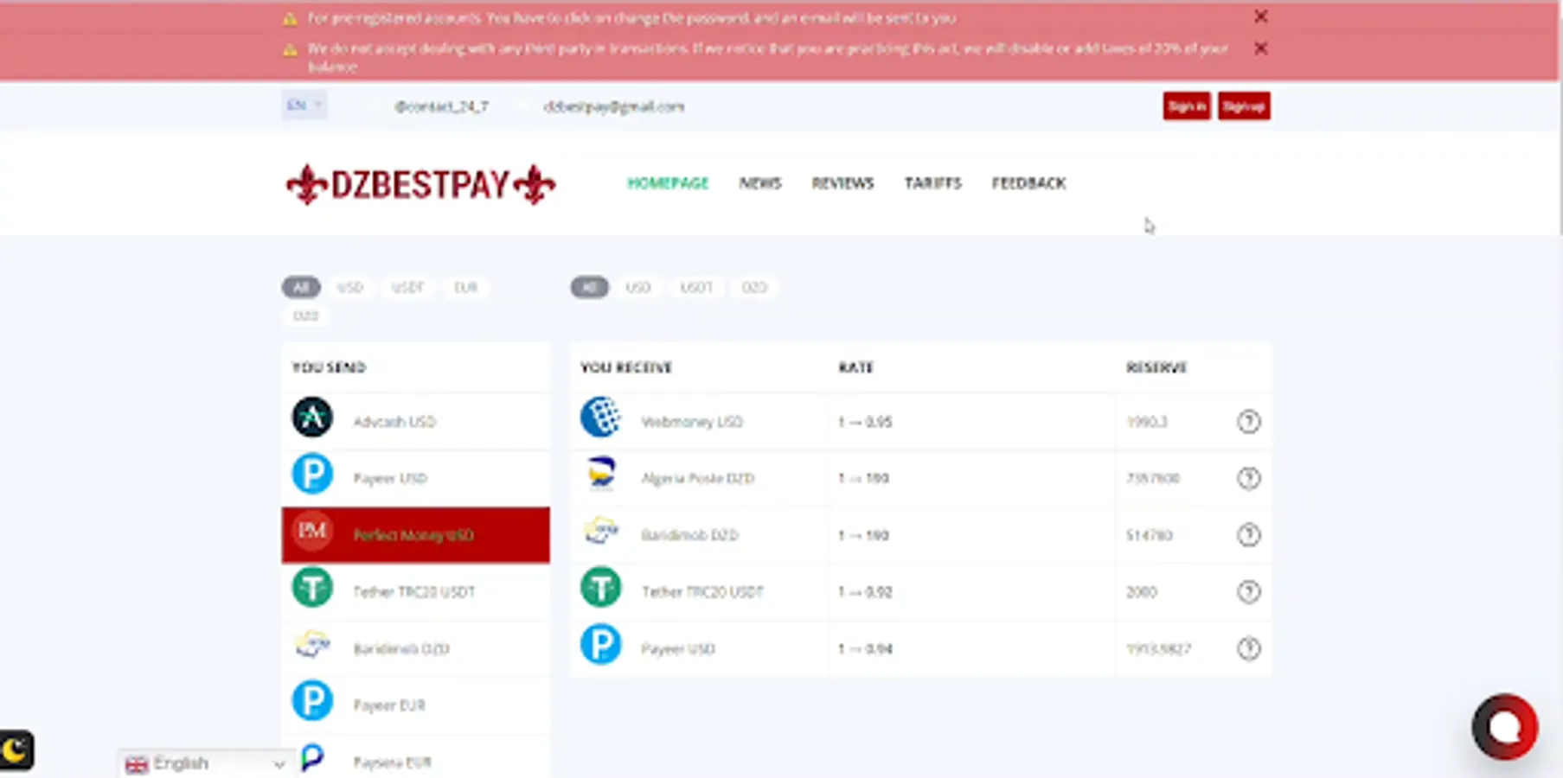Click the 1 → 0.92 rate for Tether
This screenshot has height=778, width=1563.
pyautogui.click(x=865, y=592)
